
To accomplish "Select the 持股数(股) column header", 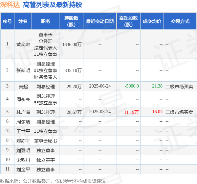I will 71,21.
